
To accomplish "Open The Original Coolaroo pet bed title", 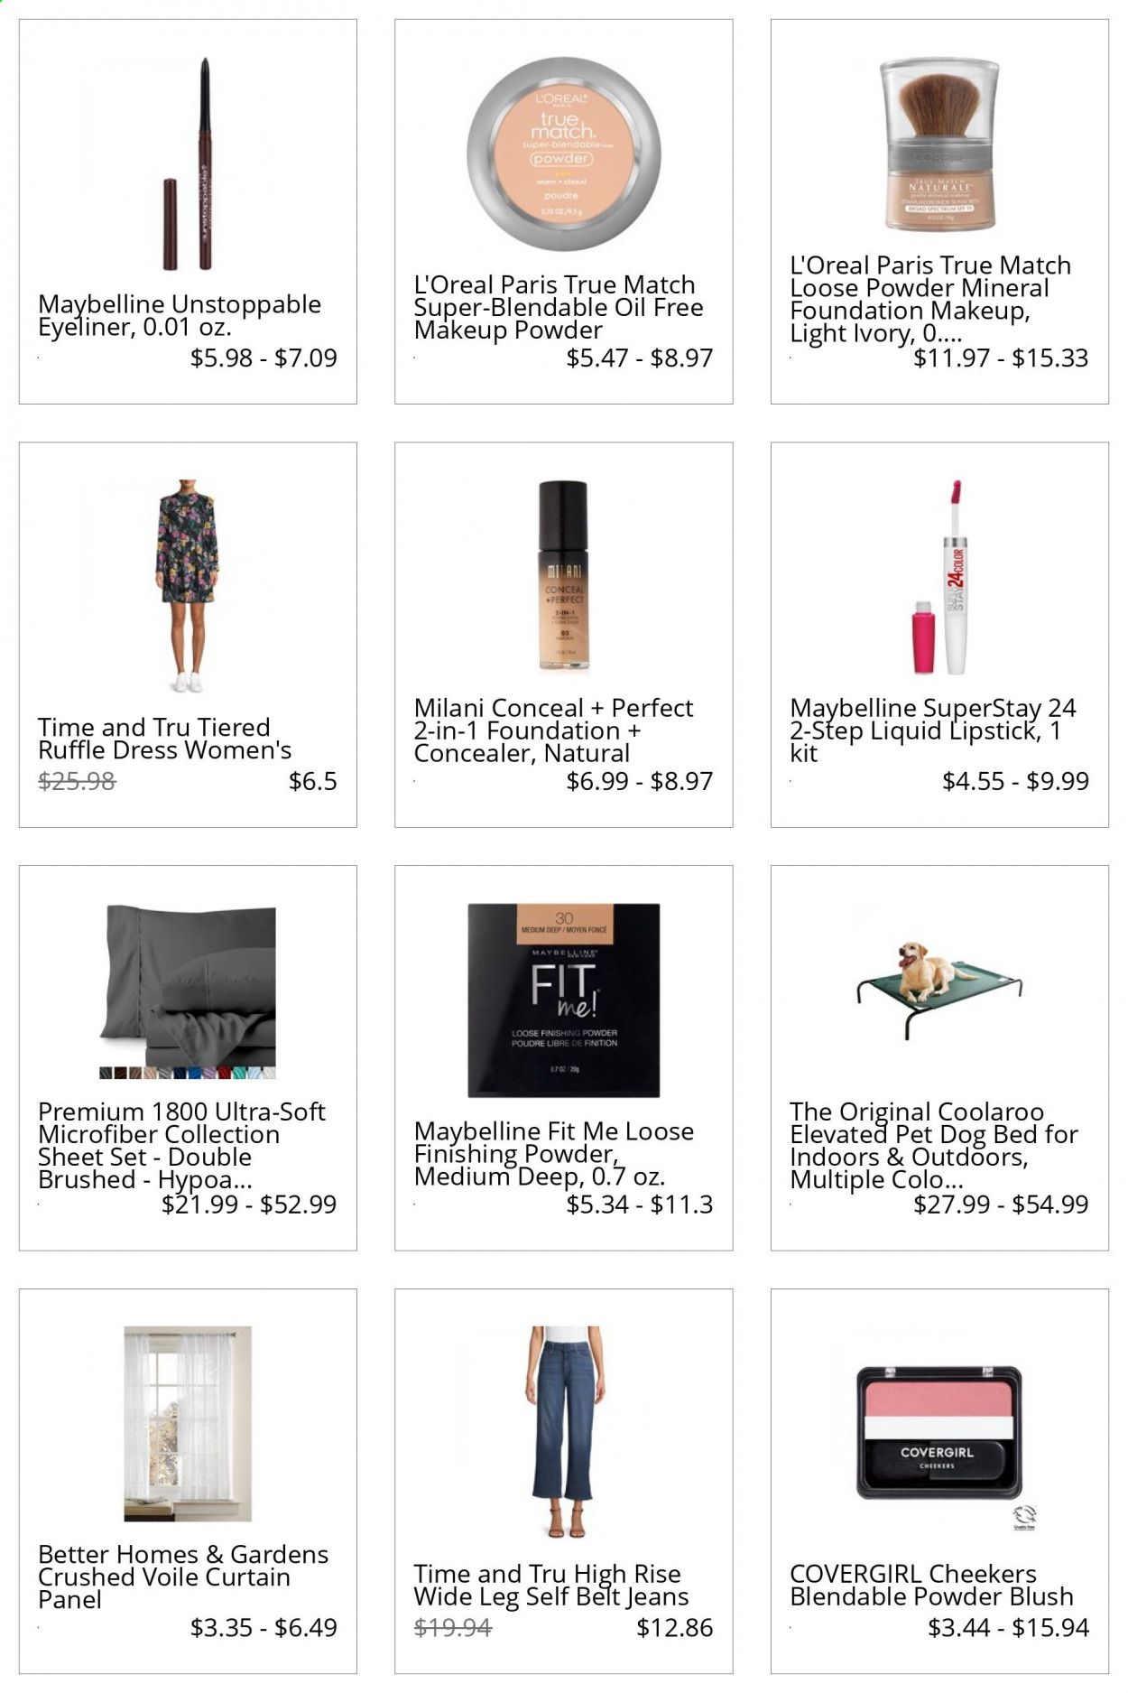I will point(934,1145).
